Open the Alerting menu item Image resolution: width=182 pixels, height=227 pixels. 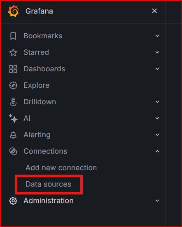(x=37, y=135)
